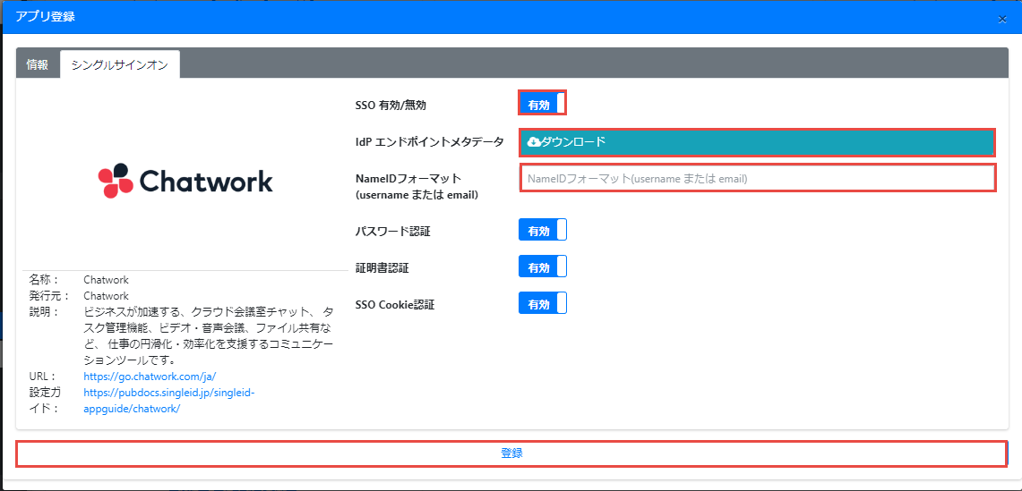Click the Chatwork wordmark text in logo
The image size is (1022, 491).
[x=207, y=182]
